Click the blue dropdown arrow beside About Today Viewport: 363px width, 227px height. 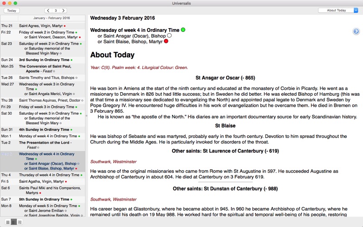(356, 10)
